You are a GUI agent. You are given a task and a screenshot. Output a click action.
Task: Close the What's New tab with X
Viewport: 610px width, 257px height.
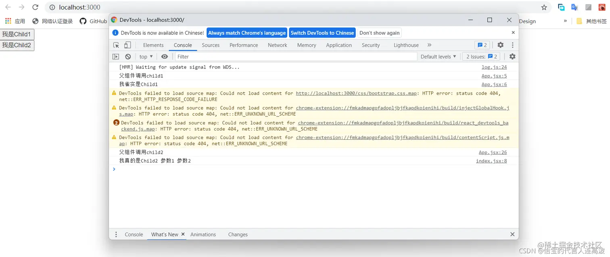(183, 234)
